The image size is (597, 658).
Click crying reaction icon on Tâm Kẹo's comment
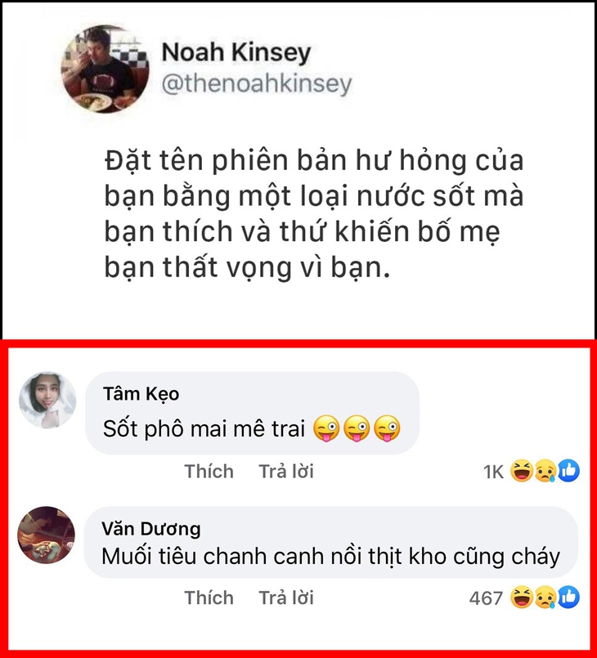pos(545,472)
